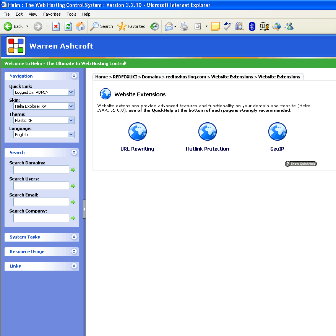This screenshot has height=336, width=336.
Task: Refresh the page with green arrows icon
Action: pyautogui.click(x=68, y=27)
